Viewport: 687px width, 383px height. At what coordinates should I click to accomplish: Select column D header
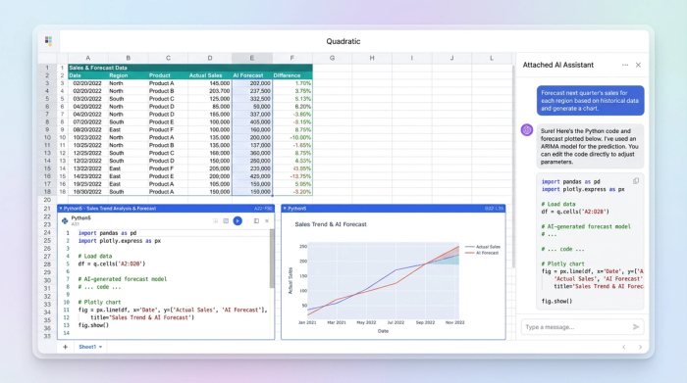click(210, 58)
